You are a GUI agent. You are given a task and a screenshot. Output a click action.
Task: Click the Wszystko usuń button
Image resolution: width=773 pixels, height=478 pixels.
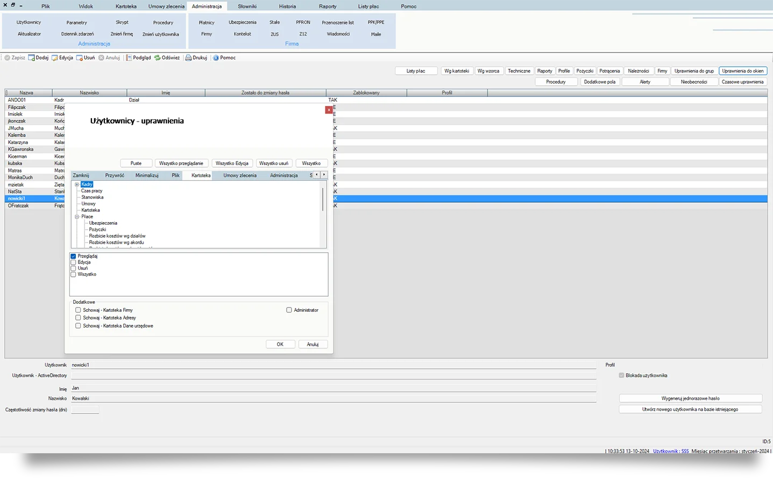274,163
